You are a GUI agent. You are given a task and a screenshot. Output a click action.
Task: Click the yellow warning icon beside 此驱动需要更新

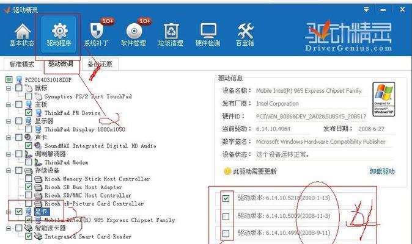(227, 171)
